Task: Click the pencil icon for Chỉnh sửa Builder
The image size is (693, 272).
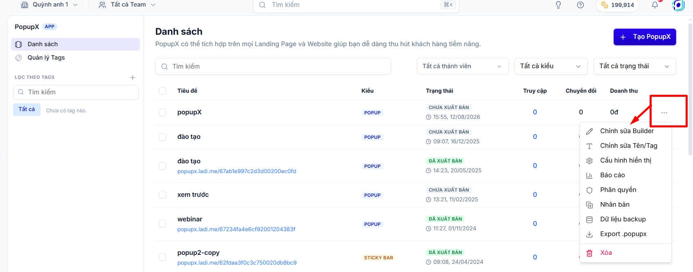Action: pyautogui.click(x=589, y=131)
